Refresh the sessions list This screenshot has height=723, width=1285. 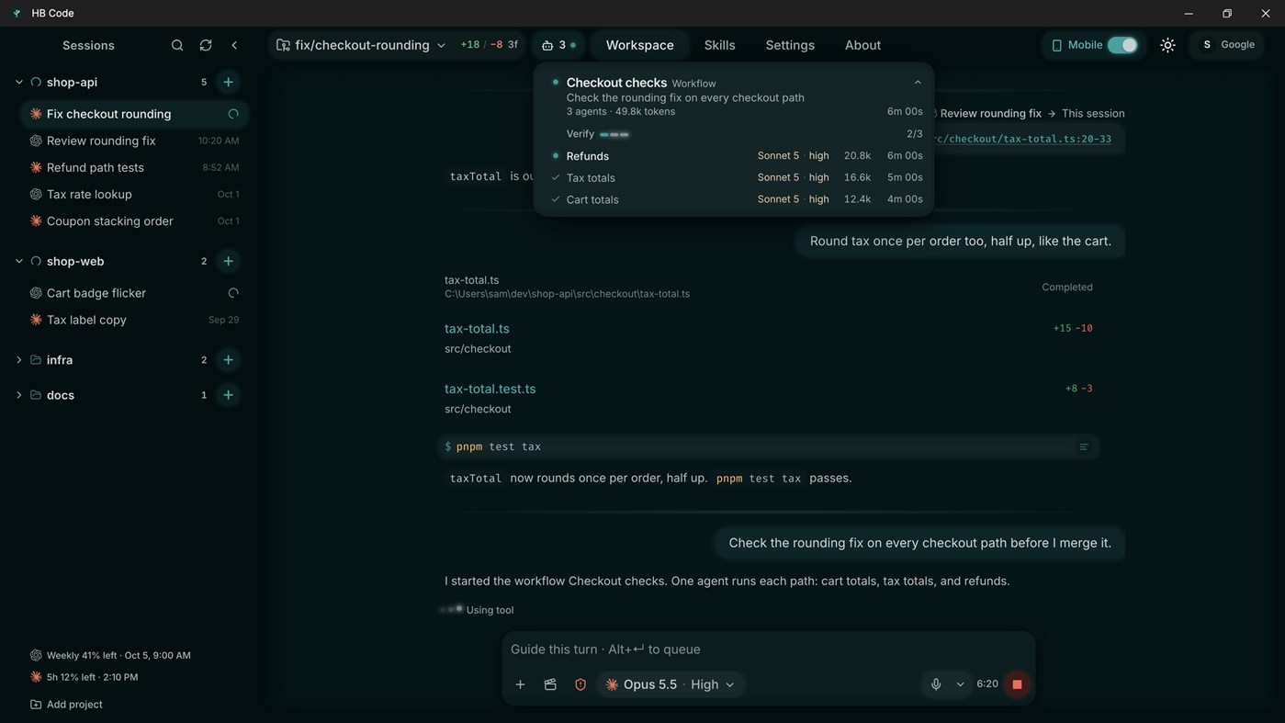pyautogui.click(x=206, y=45)
